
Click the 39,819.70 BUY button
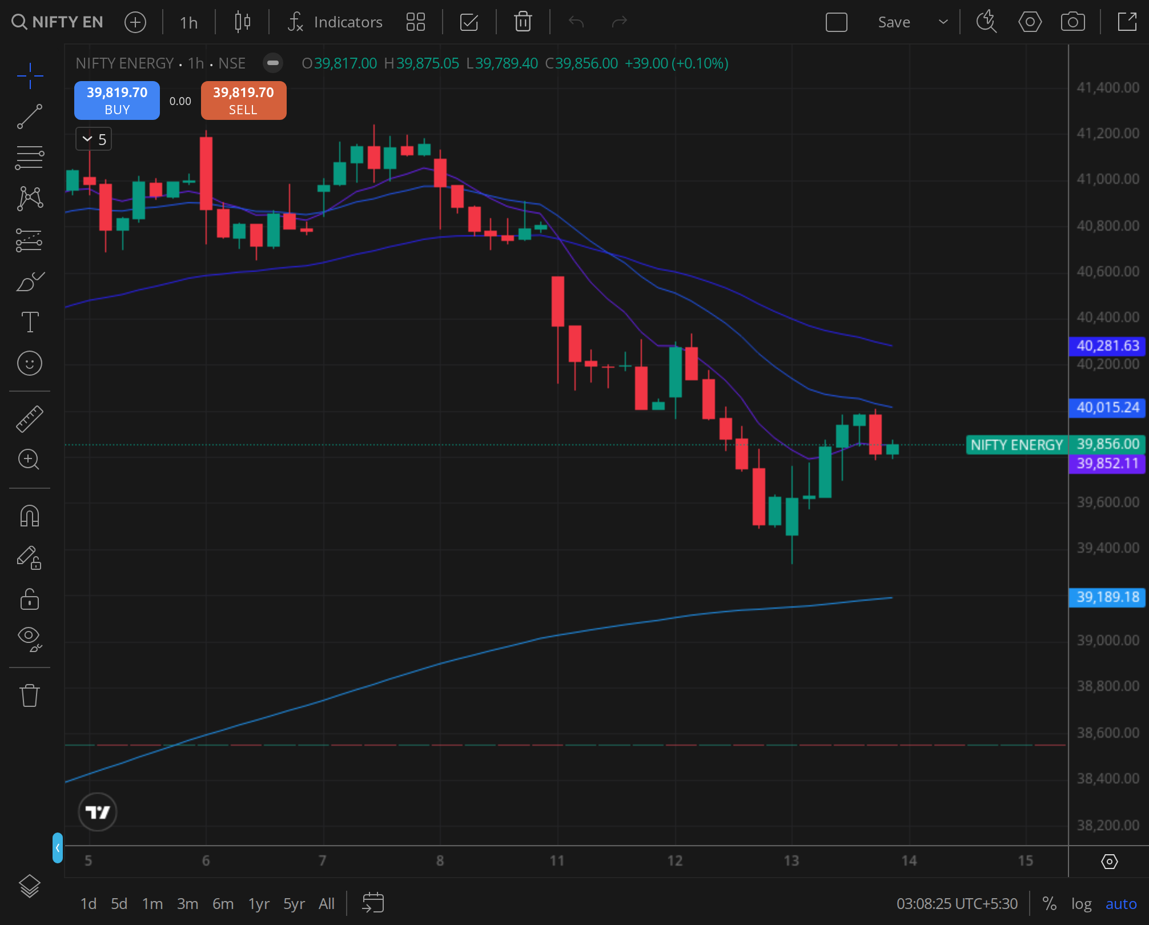(117, 100)
